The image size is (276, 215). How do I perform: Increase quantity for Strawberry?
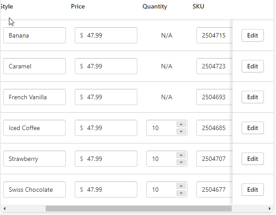(181, 156)
